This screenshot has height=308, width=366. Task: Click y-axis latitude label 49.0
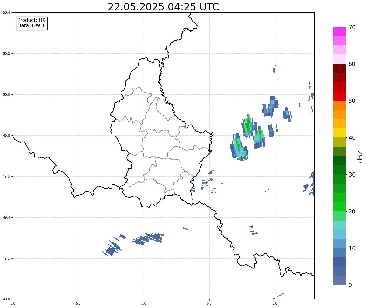pyautogui.click(x=6, y=299)
